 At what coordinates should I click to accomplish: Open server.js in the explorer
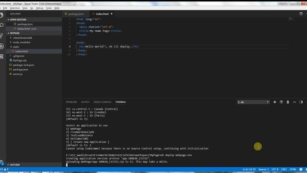pyautogui.click(x=18, y=74)
